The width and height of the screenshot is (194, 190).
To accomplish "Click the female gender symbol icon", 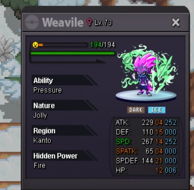I will point(89,22).
